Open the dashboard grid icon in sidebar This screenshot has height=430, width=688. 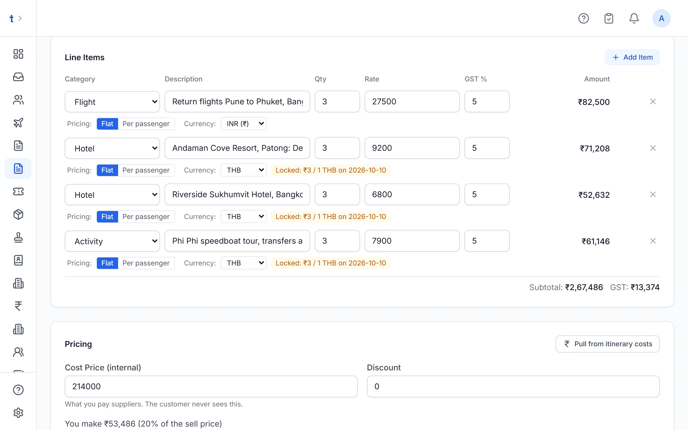point(18,54)
